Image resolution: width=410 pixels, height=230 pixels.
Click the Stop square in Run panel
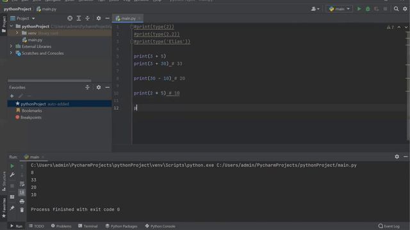12,186
